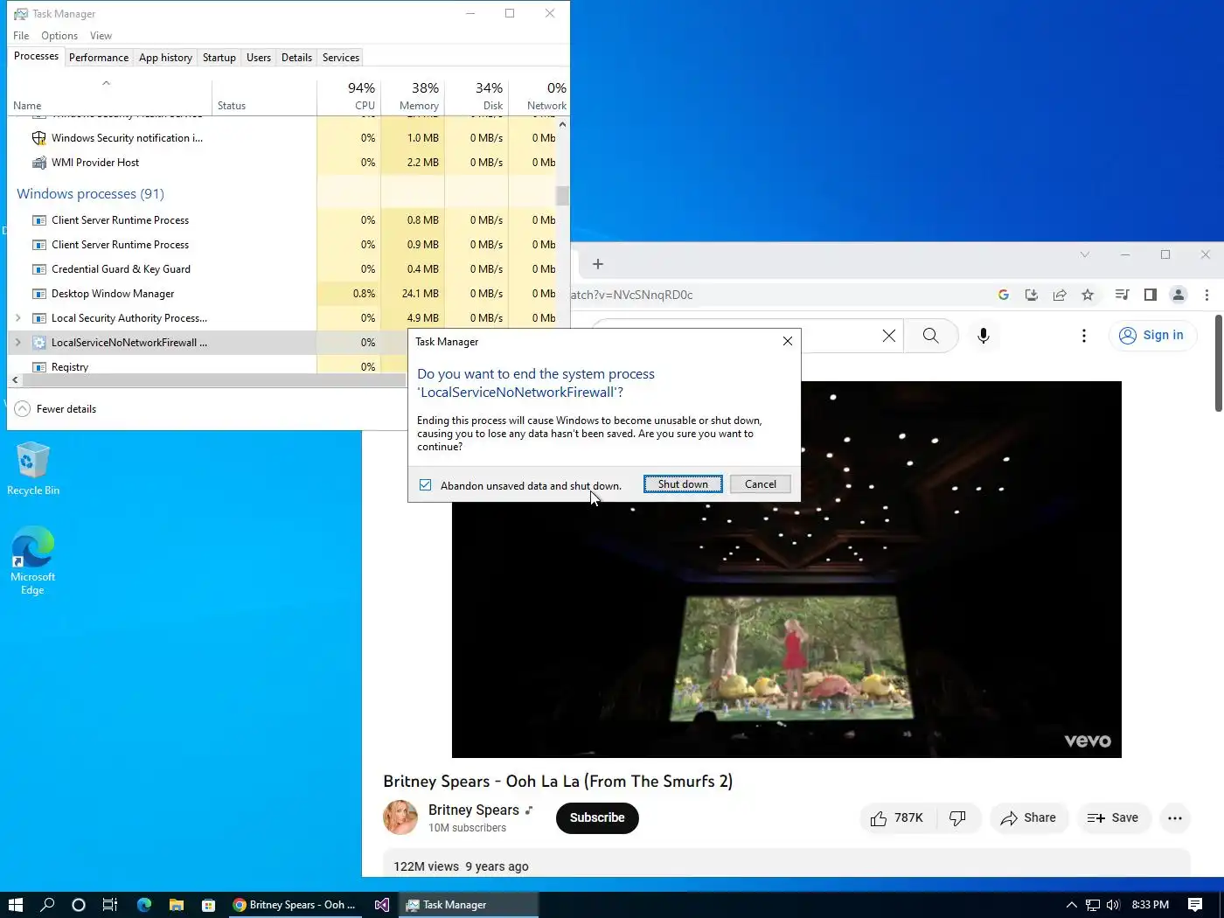Clear the YouTube search box with X
This screenshot has width=1224, height=918.
point(888,336)
